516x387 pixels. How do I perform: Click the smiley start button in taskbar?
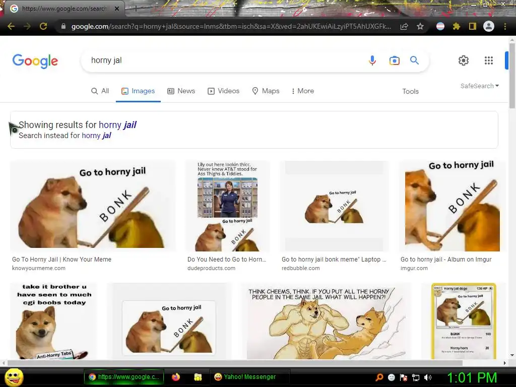(x=14, y=377)
